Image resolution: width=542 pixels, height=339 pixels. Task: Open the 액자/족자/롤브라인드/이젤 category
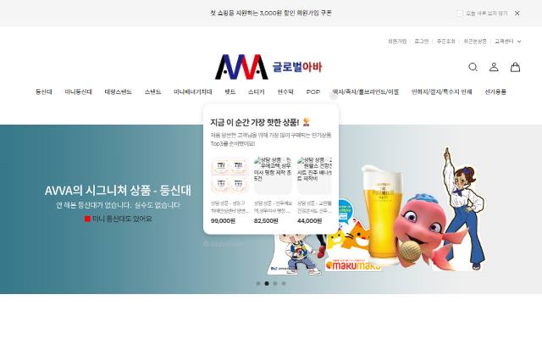[x=365, y=92]
